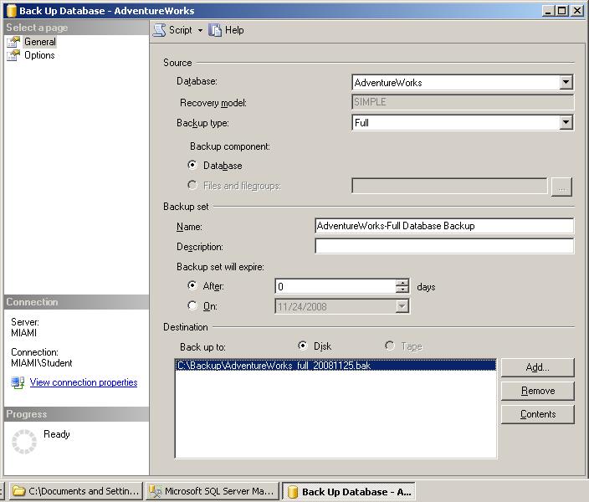Select the expire On radio button

pyautogui.click(x=192, y=305)
